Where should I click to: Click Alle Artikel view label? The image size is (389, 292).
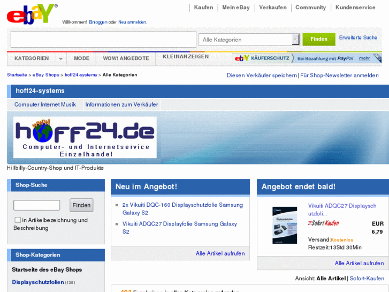pyautogui.click(x=331, y=278)
